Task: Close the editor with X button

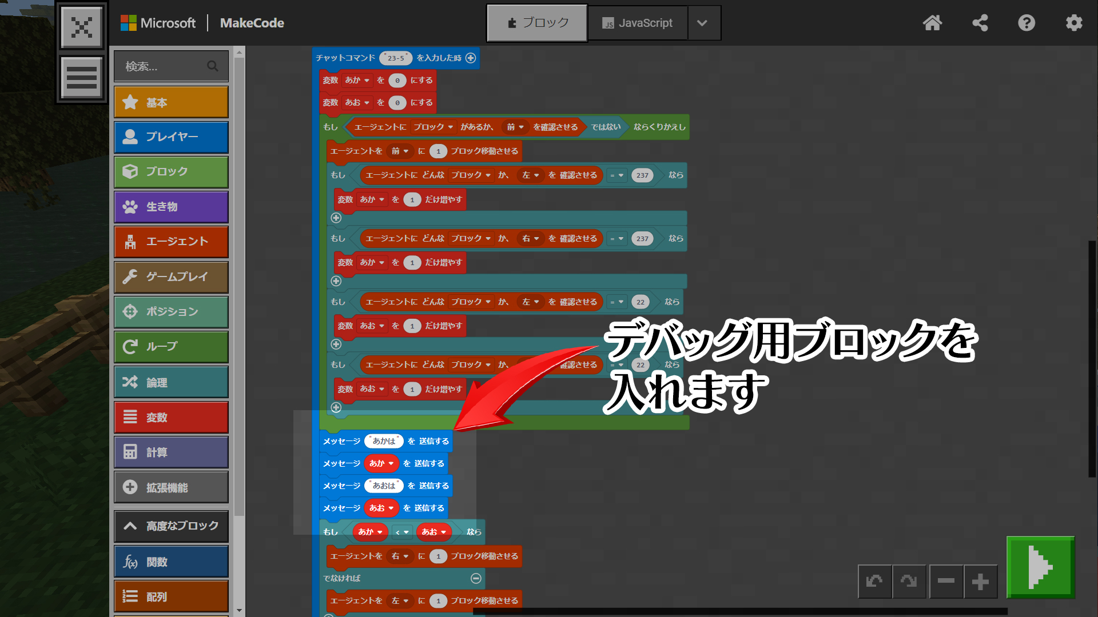Action: [82, 27]
